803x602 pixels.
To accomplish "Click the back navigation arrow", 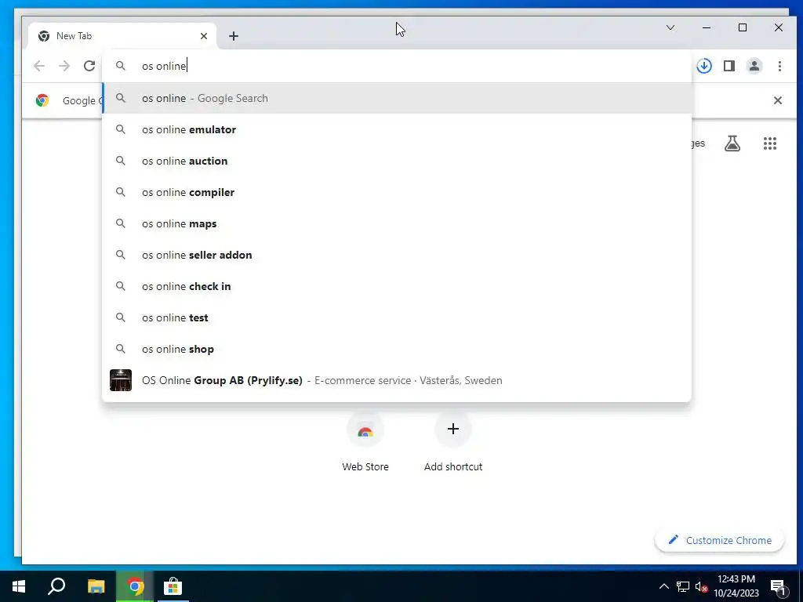I will (39, 66).
